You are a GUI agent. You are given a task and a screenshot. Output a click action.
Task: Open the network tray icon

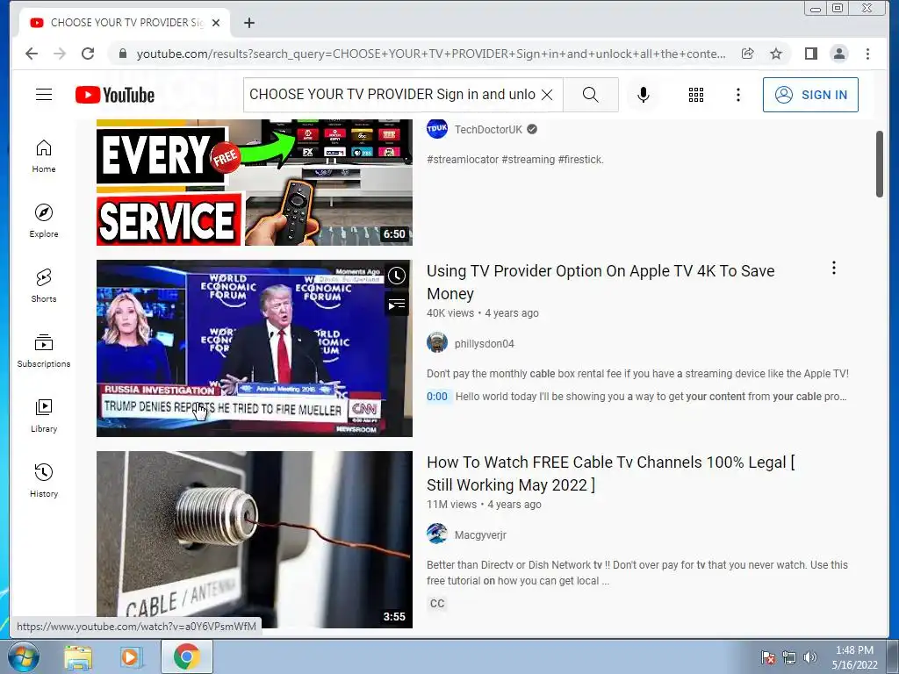coord(789,657)
